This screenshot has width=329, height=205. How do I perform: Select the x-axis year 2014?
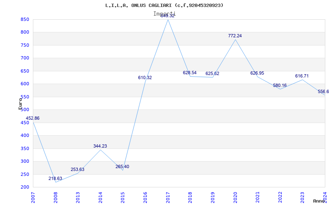(x=100, y=197)
